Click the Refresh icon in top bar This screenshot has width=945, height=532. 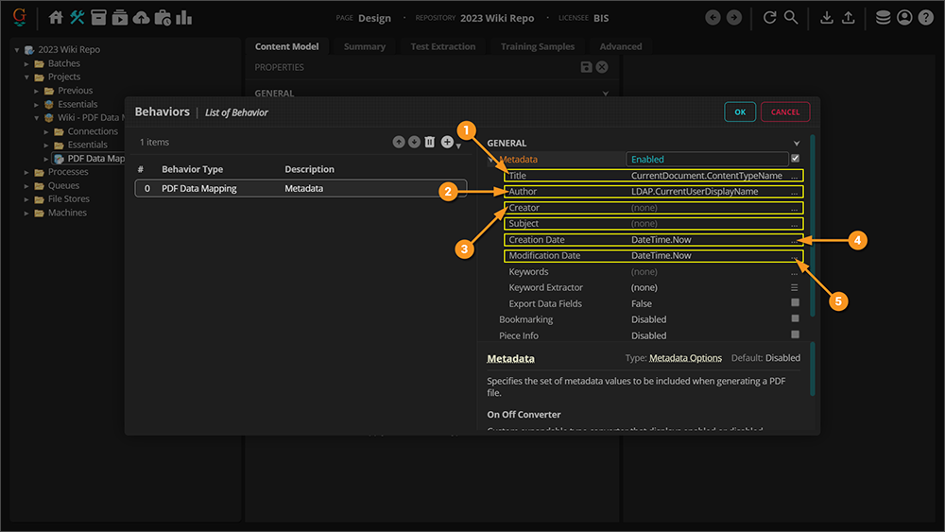coord(770,18)
